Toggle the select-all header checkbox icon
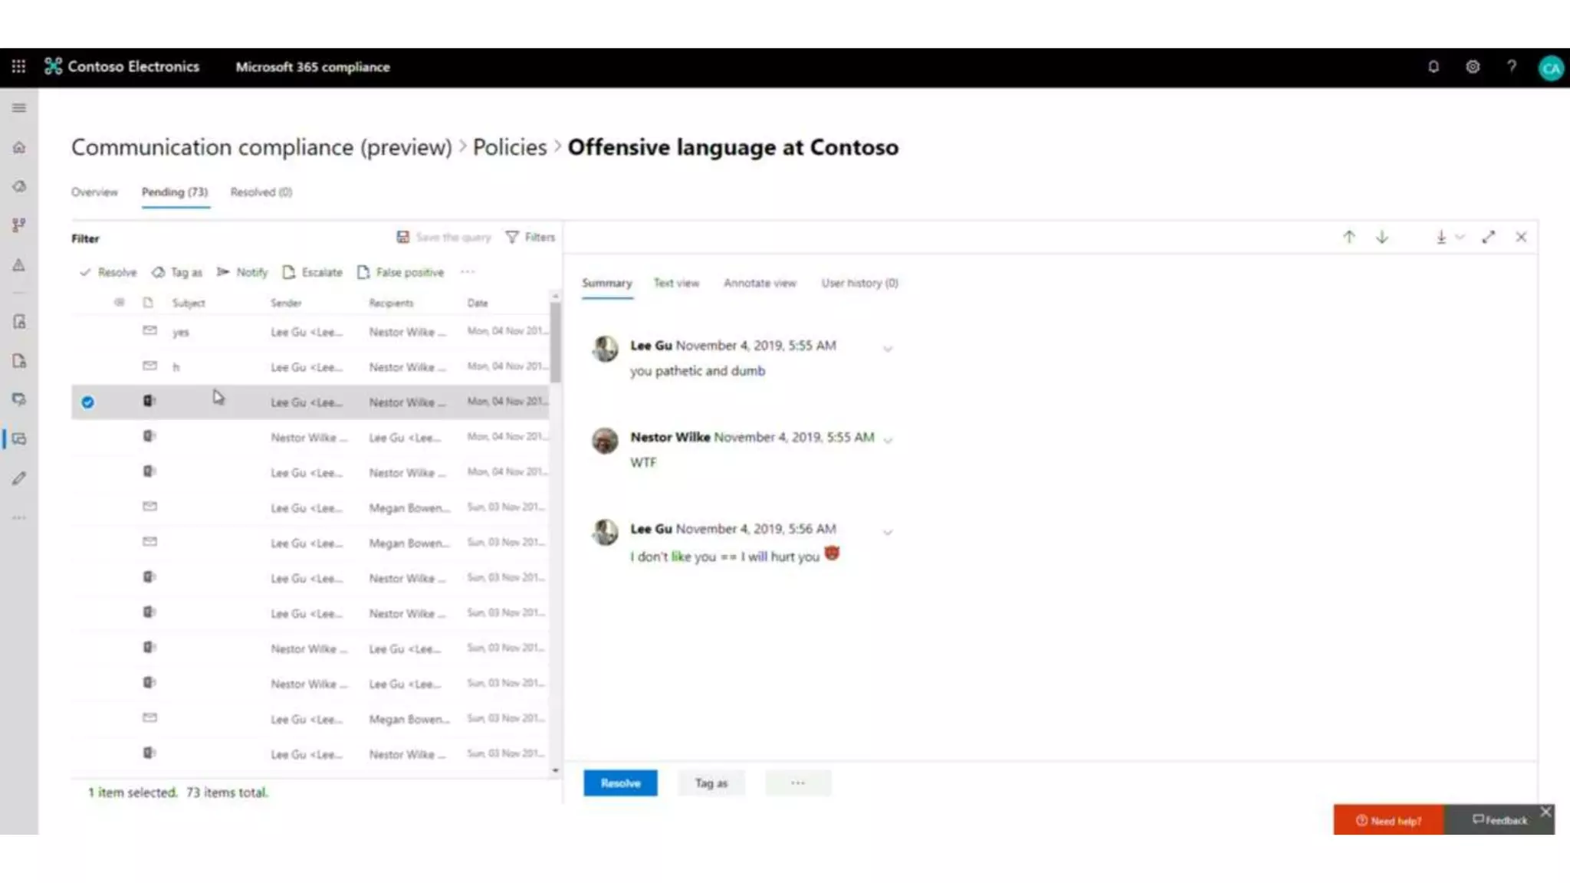The height and width of the screenshot is (883, 1570). [119, 303]
